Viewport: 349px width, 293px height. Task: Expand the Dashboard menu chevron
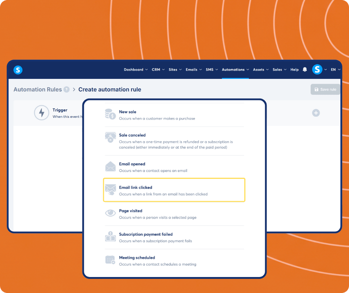pos(146,70)
